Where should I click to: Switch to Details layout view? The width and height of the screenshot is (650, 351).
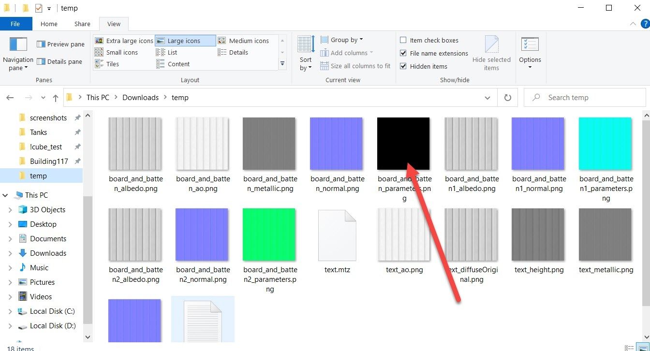click(238, 52)
